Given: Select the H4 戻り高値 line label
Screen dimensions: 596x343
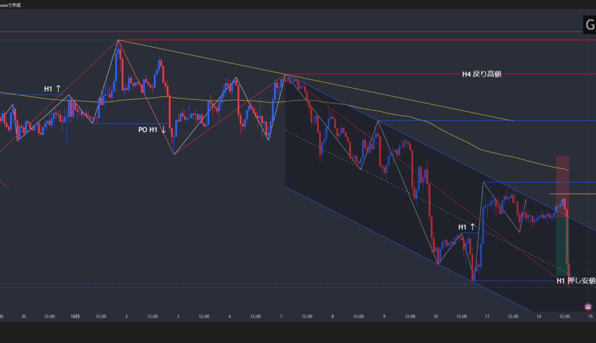Looking at the screenshot, I should [481, 74].
